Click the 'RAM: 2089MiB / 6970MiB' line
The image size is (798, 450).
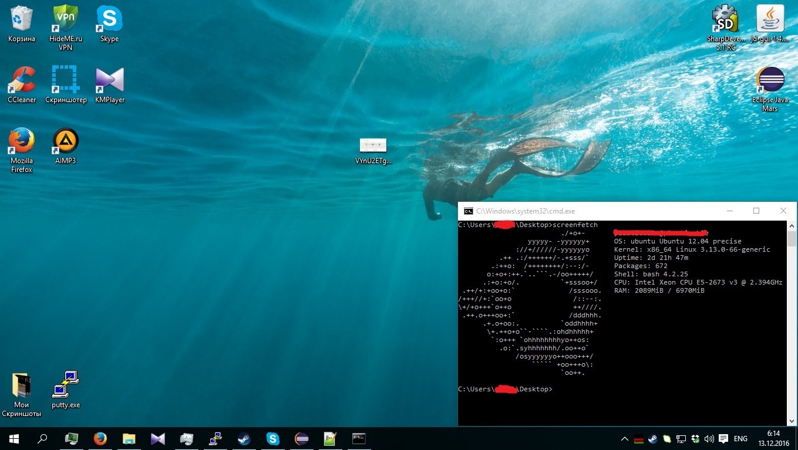[659, 290]
